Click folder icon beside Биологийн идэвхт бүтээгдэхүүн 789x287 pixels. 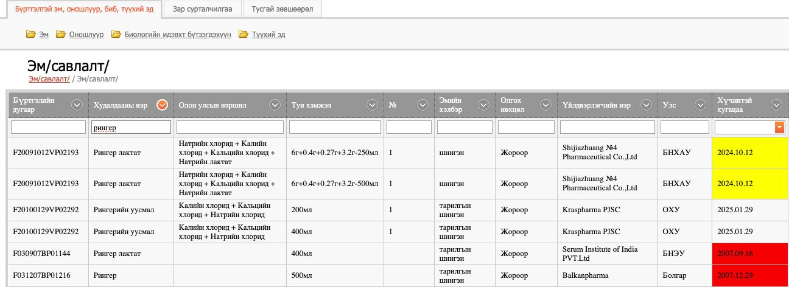pos(115,35)
